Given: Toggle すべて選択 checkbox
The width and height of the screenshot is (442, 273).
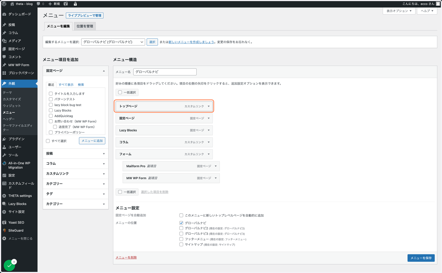Looking at the screenshot, I should tap(48, 141).
